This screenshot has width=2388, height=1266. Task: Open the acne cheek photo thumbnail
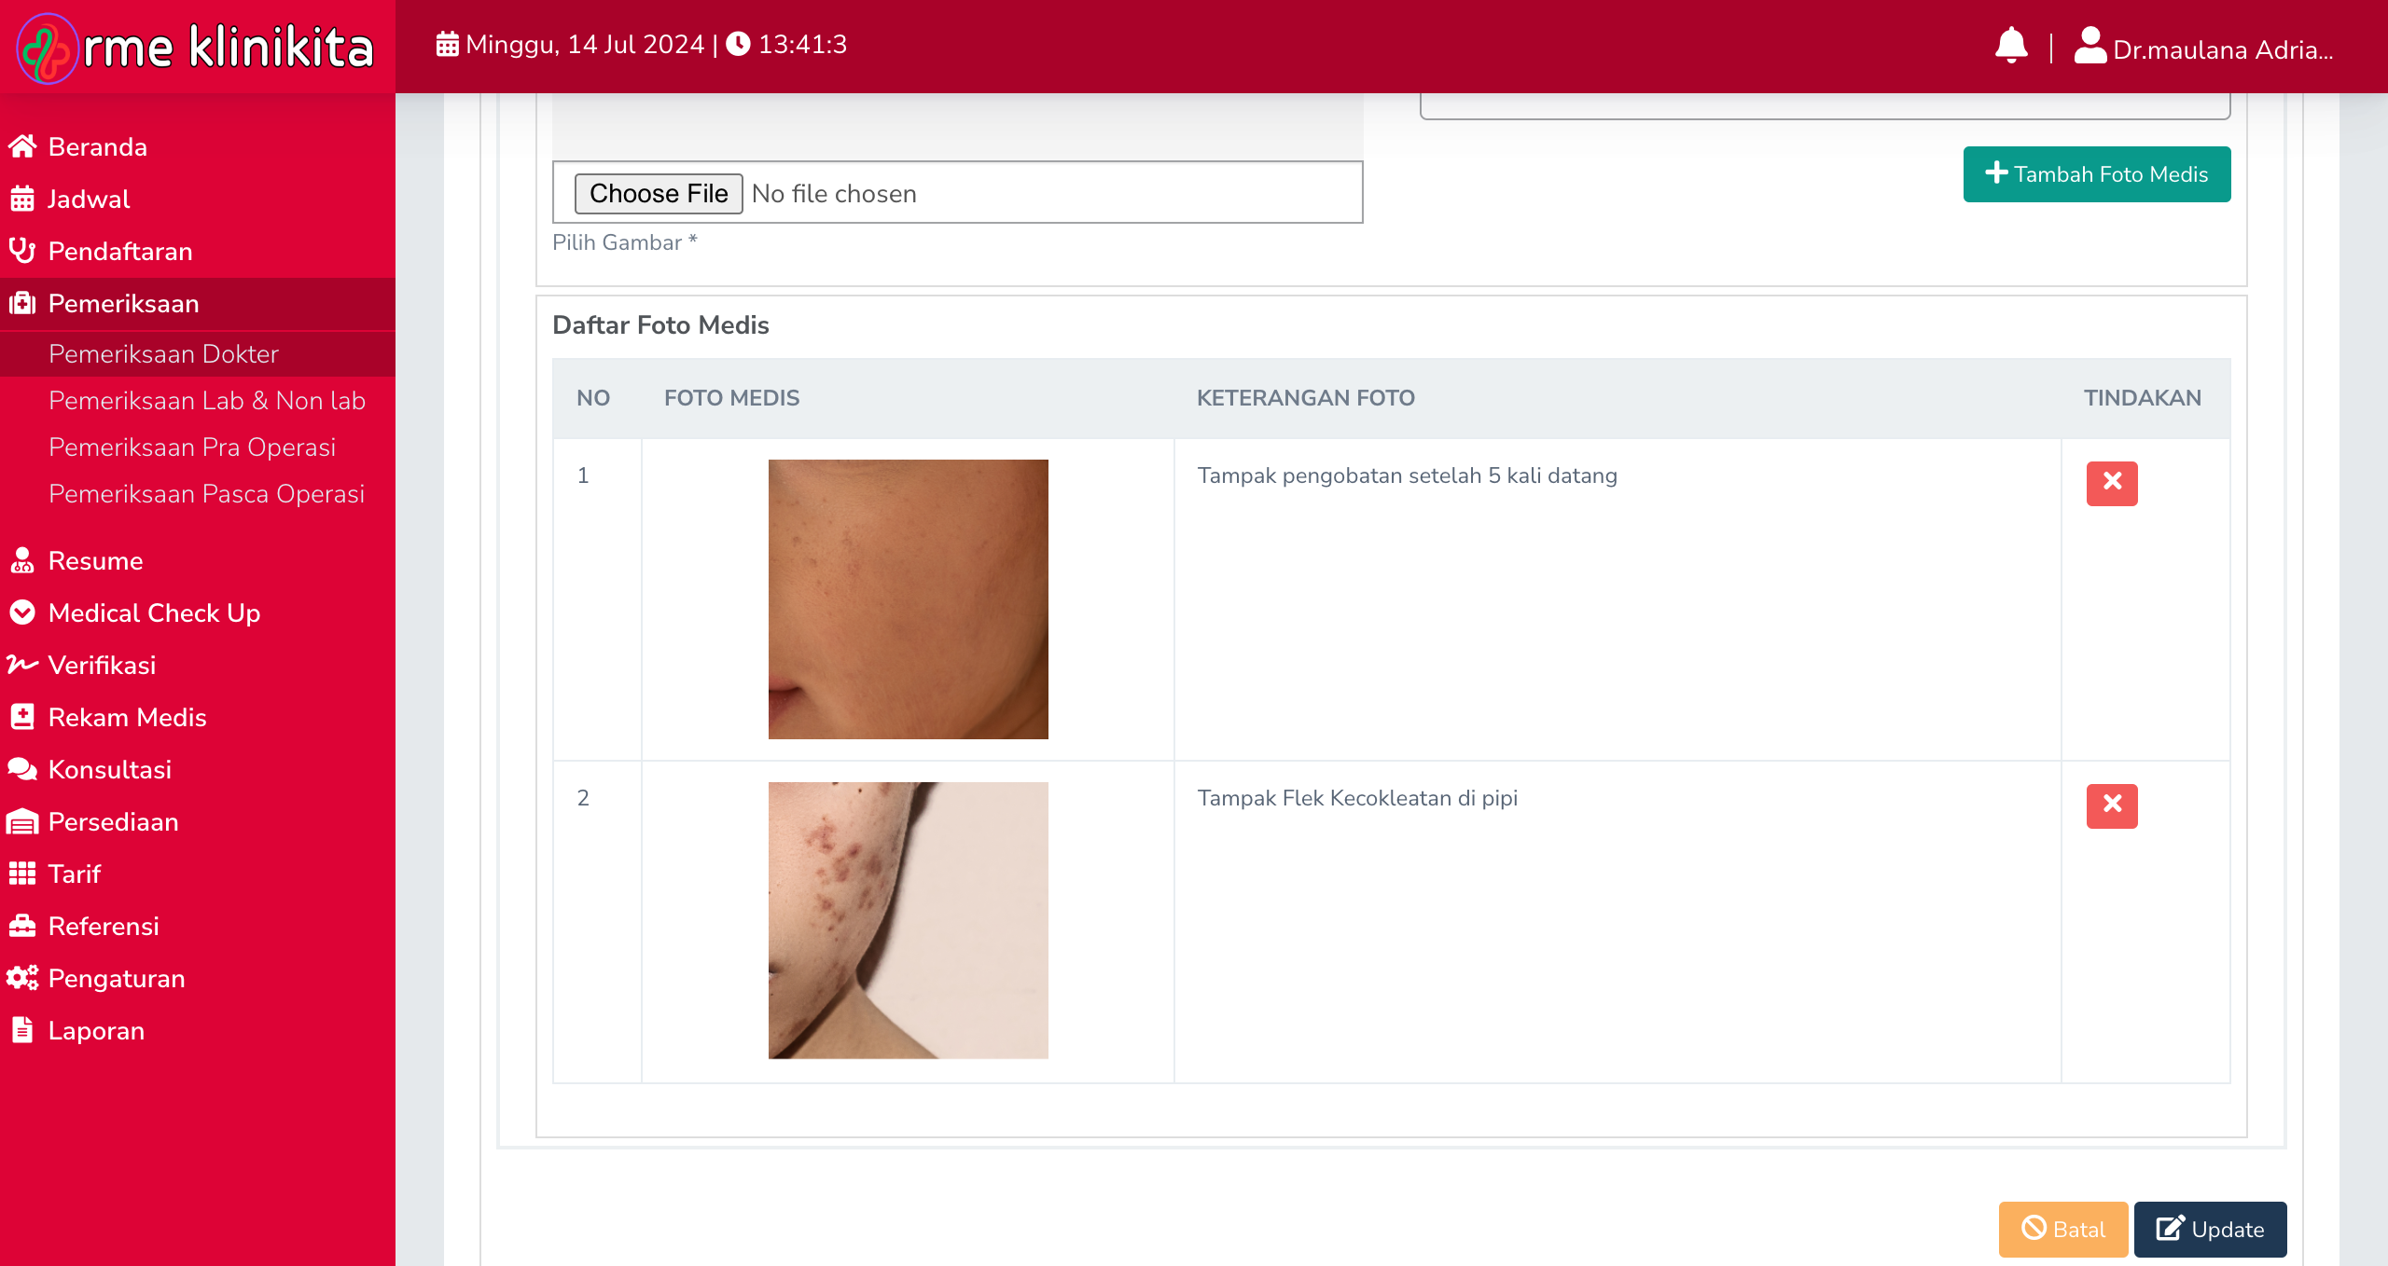[x=908, y=920]
